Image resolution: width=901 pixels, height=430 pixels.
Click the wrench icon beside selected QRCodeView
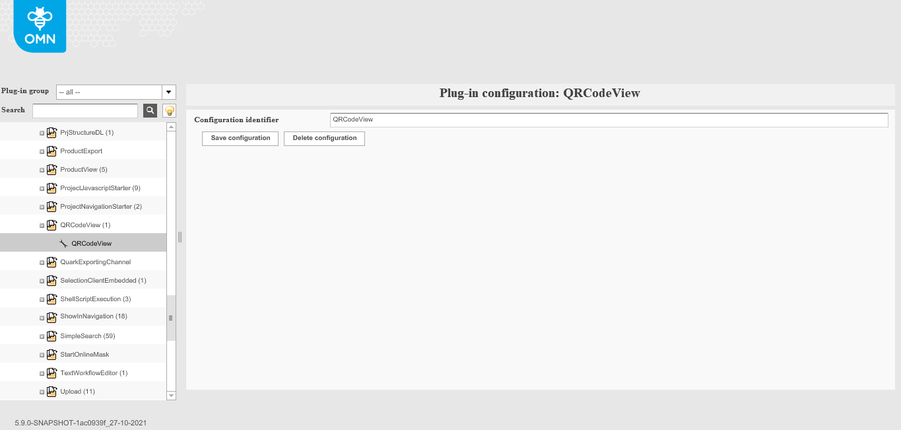pos(63,243)
